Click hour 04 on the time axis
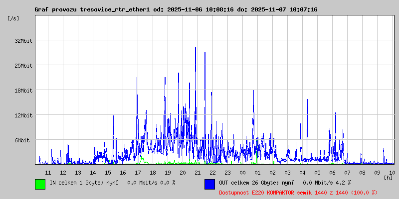399x199 pixels. 302,172
